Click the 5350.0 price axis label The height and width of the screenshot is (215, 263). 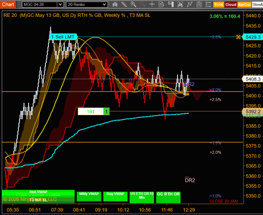point(253,196)
